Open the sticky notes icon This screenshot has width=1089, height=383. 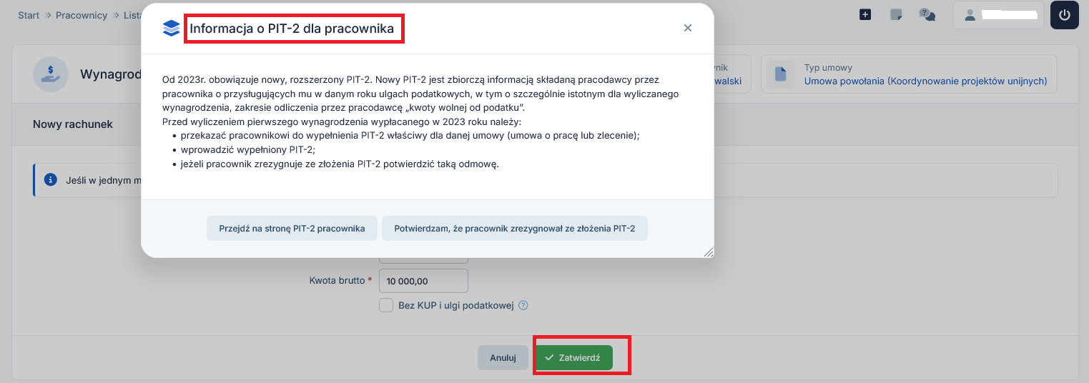pyautogui.click(x=896, y=14)
